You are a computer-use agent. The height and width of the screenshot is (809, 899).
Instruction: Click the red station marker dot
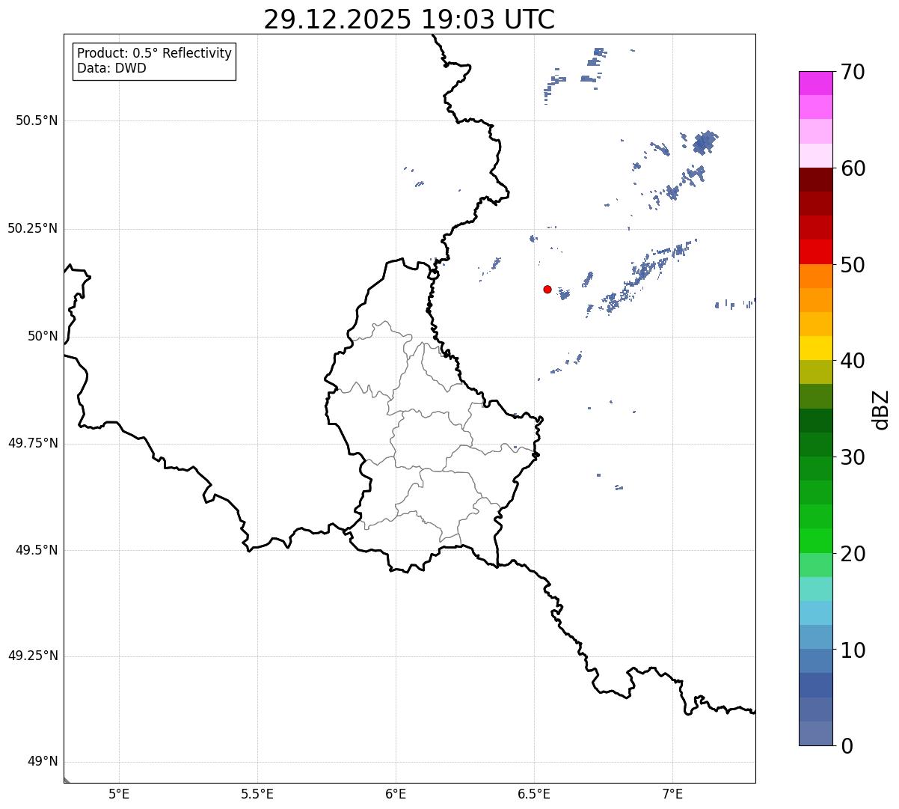547,289
